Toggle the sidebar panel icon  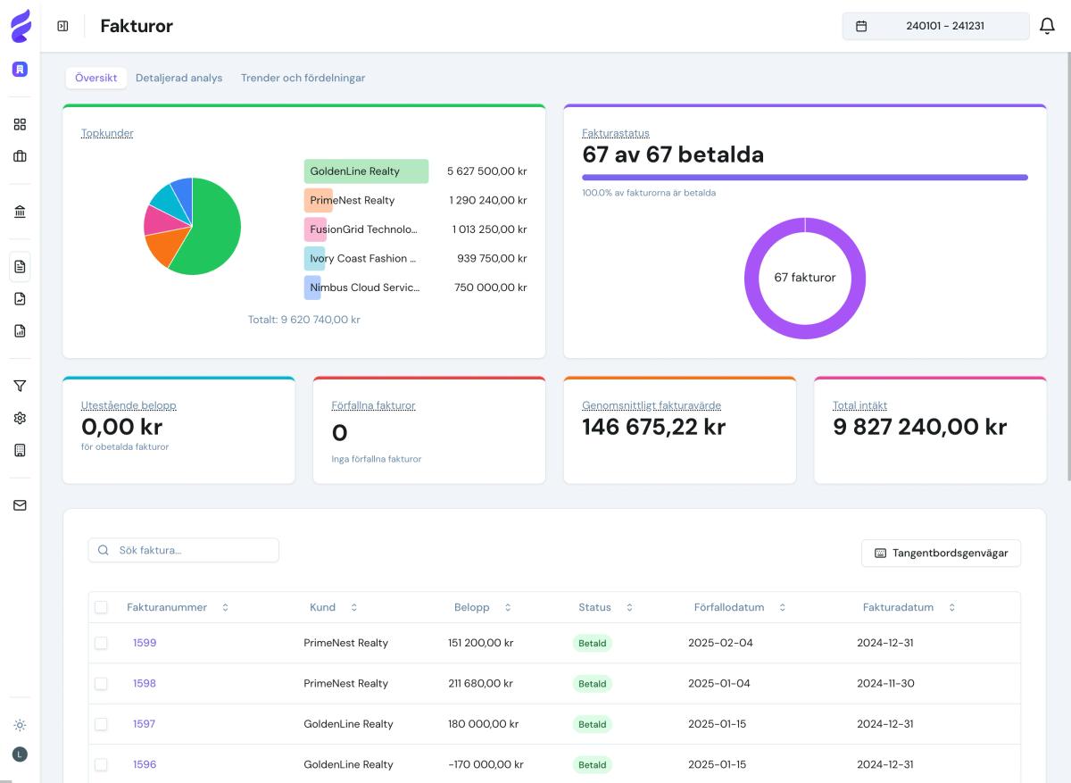pos(62,26)
